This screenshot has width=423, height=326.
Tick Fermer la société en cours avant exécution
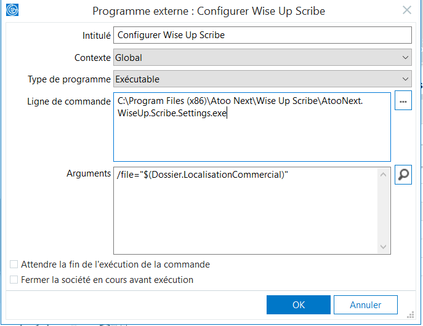coord(14,280)
